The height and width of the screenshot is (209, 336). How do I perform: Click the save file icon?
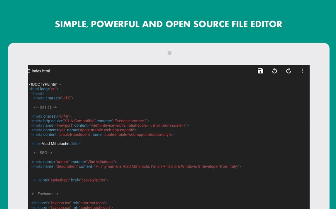click(x=260, y=71)
